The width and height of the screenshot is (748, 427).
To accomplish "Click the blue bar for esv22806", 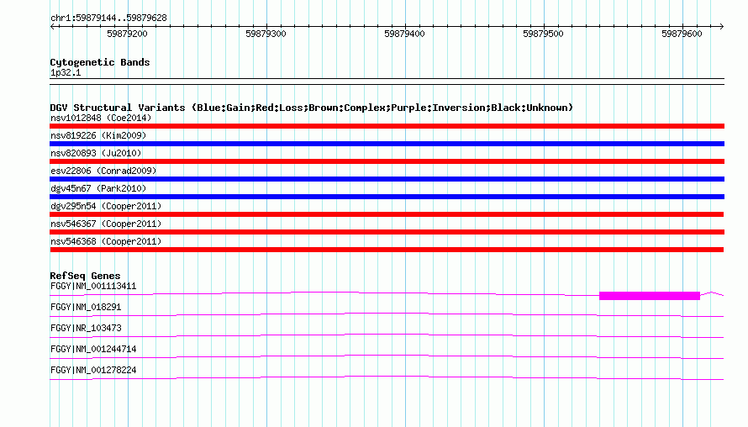I will pyautogui.click(x=387, y=179).
